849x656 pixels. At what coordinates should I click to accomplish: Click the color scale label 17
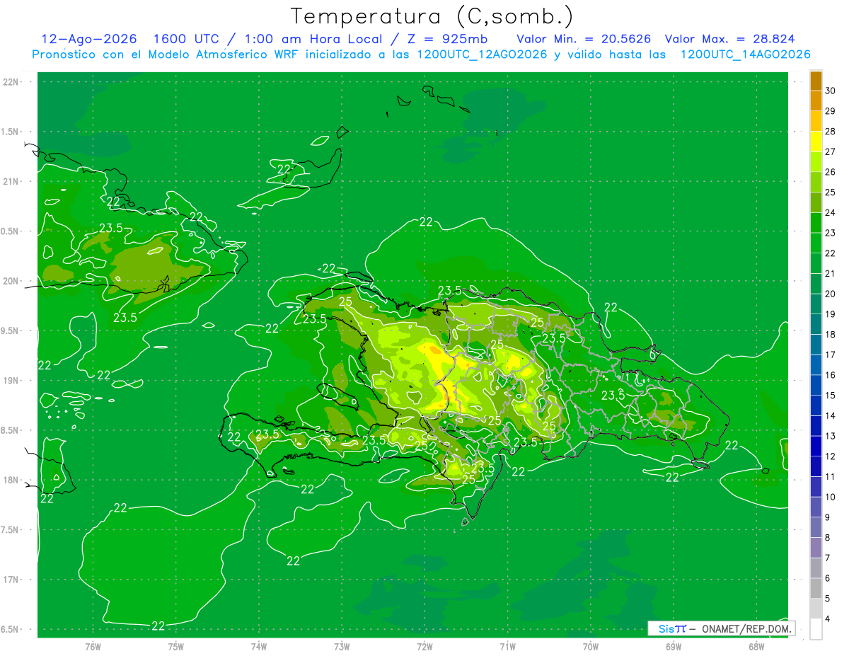click(x=831, y=355)
